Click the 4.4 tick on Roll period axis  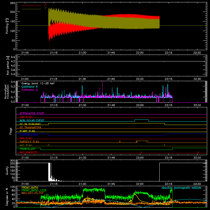click(13, 57)
